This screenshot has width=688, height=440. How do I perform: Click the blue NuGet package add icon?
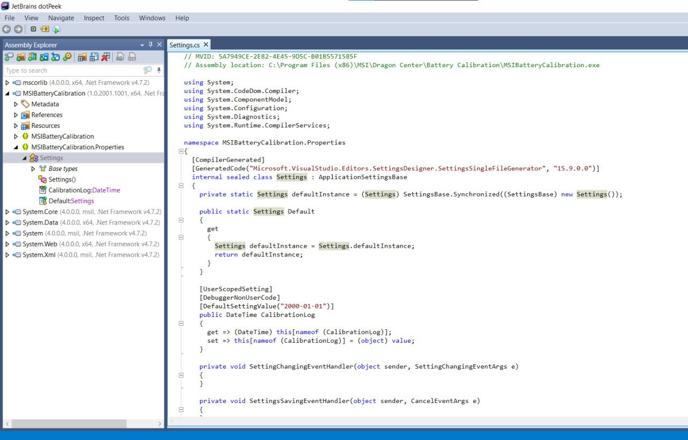pos(55,57)
